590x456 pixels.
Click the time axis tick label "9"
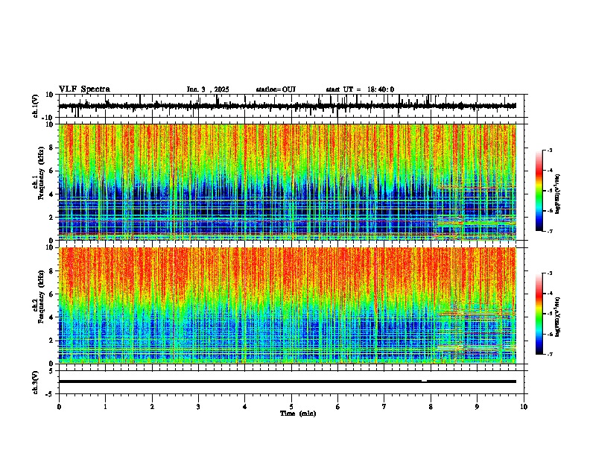coord(477,407)
